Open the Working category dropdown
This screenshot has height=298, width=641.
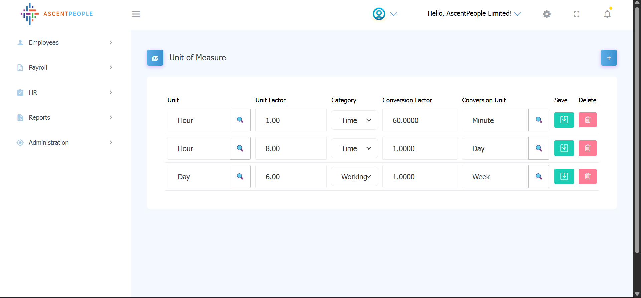(354, 177)
